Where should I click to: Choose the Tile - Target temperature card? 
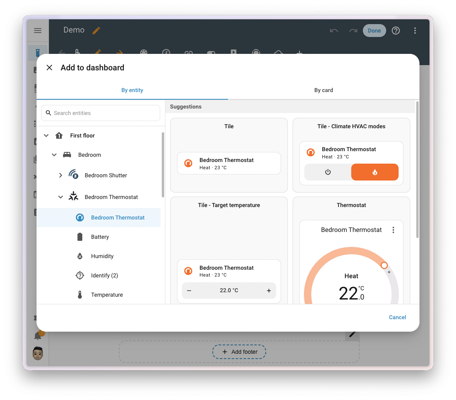click(x=229, y=250)
